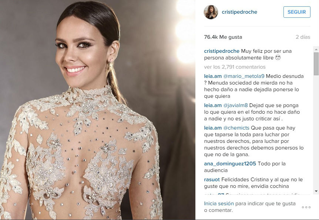The width and height of the screenshot is (319, 220).
Task: Open the three-dots more options menu
Action: [x=306, y=207]
